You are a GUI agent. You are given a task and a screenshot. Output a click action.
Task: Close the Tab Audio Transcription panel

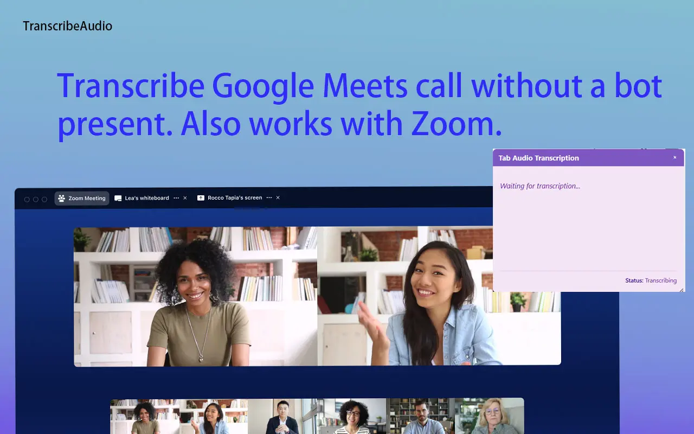[x=674, y=157]
